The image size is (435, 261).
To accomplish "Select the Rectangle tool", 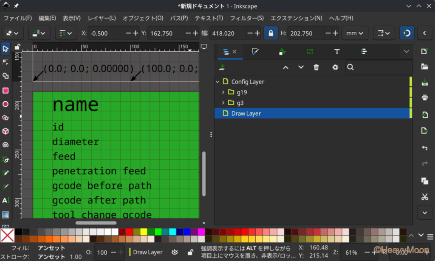I will pyautogui.click(x=6, y=90).
